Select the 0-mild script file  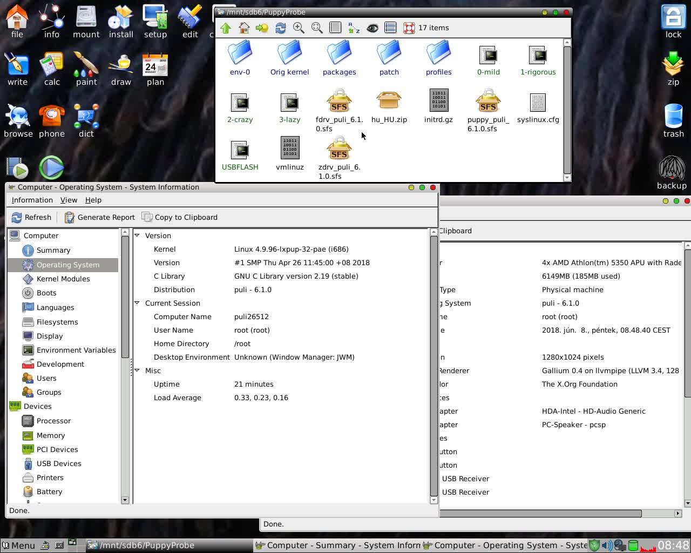(x=489, y=59)
